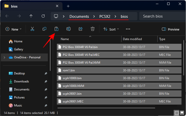The height and width of the screenshot is (116, 186).
Task: Select scph10000.NVM file
Action: tap(119, 86)
